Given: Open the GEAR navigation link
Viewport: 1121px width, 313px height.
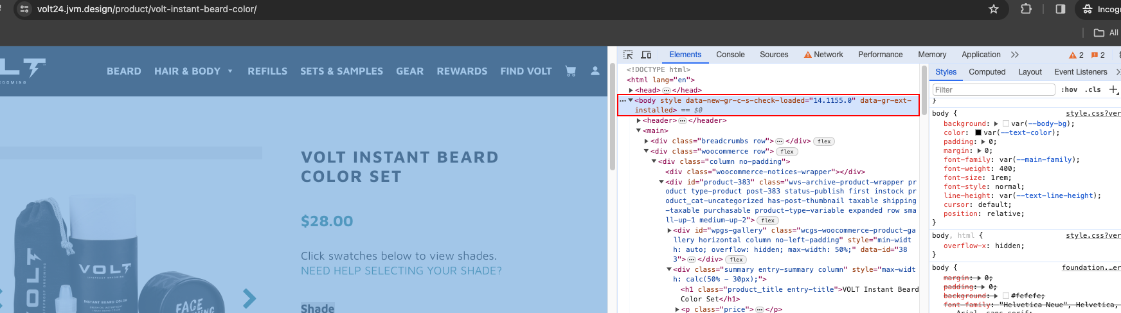Looking at the screenshot, I should 409,71.
